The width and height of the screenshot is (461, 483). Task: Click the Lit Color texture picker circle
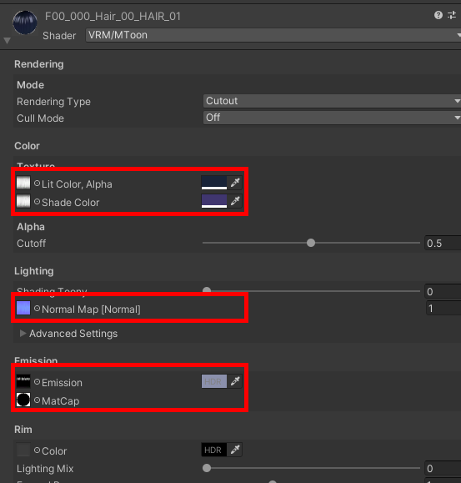37,184
